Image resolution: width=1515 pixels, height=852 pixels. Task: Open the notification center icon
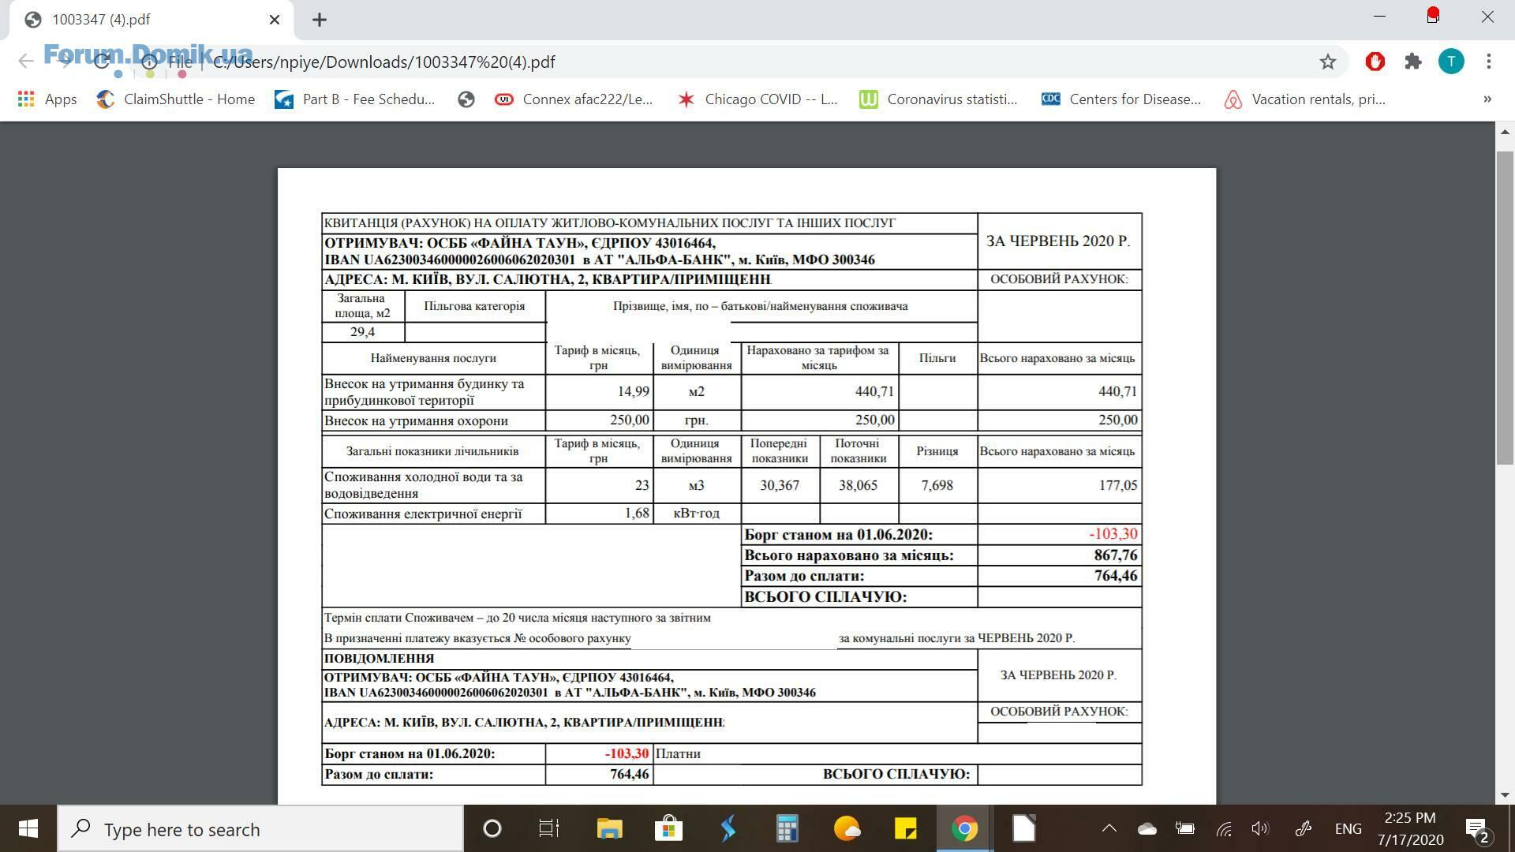click(x=1476, y=828)
